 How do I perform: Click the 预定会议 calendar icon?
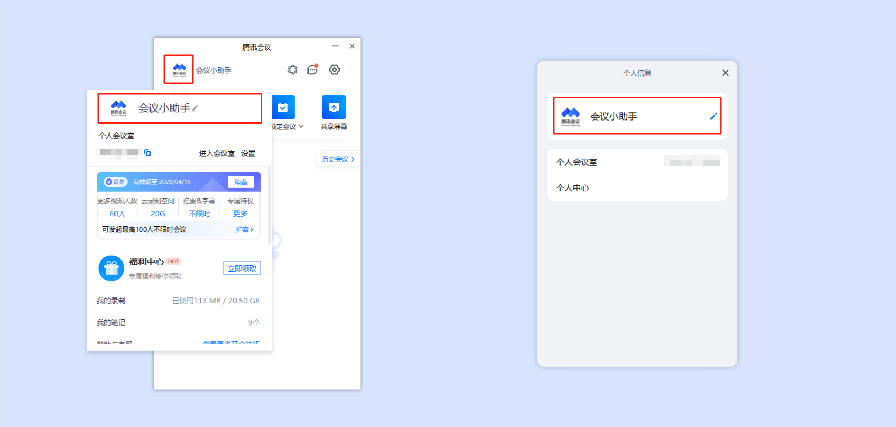pos(283,107)
